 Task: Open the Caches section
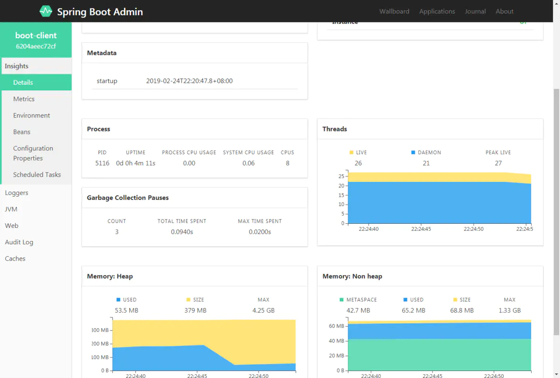(36, 258)
